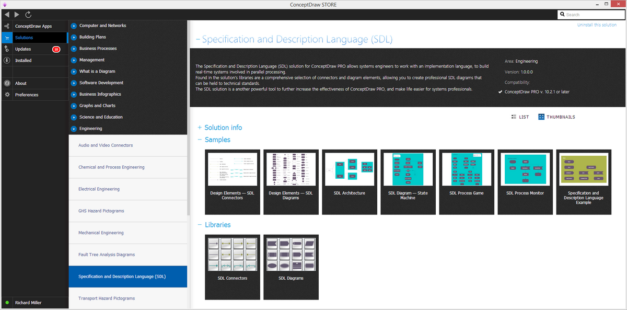Click the Preferences gear icon
The width and height of the screenshot is (627, 310).
[7, 95]
